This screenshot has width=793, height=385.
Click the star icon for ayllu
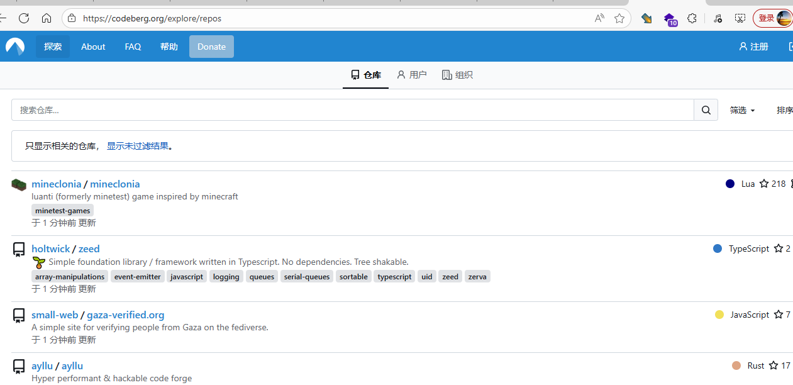pos(774,365)
